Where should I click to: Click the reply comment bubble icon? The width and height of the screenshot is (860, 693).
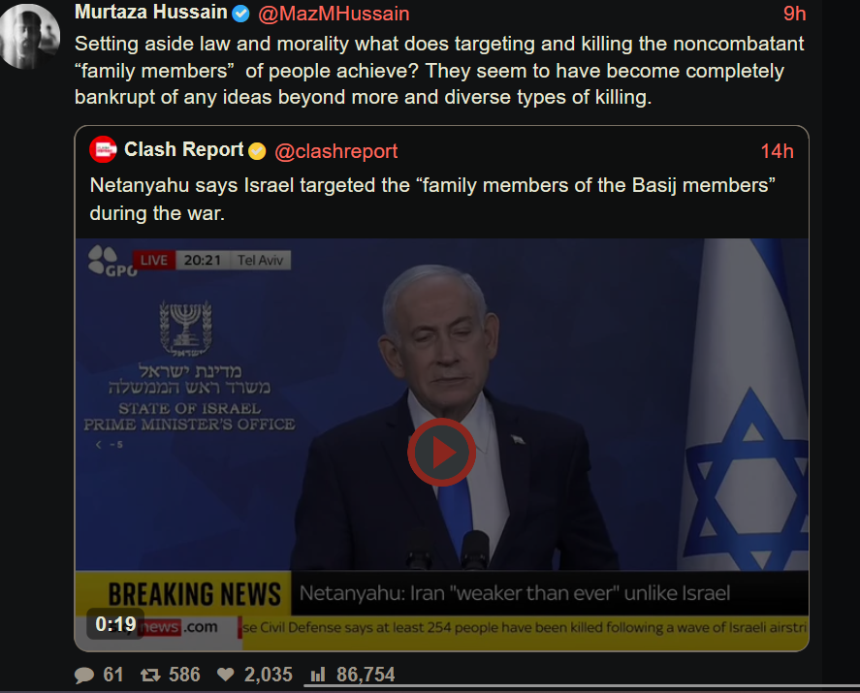84,675
